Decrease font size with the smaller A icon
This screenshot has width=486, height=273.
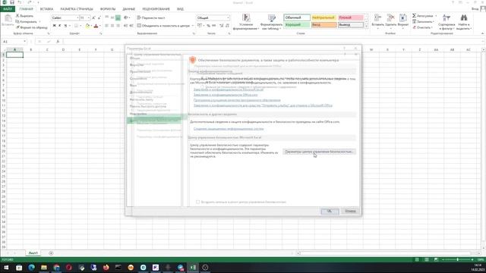tap(99, 18)
